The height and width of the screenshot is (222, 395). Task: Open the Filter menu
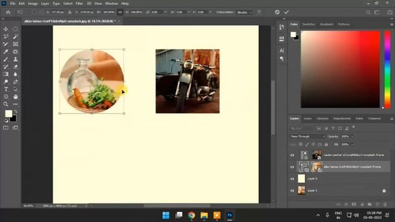click(x=80, y=4)
